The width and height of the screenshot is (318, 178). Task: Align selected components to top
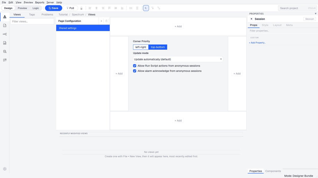coord(109,8)
